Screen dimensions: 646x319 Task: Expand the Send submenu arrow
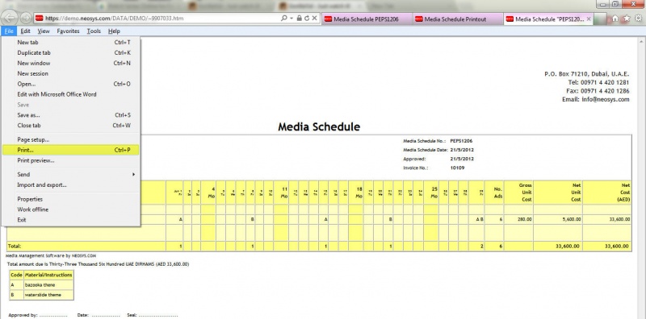pyautogui.click(x=133, y=174)
